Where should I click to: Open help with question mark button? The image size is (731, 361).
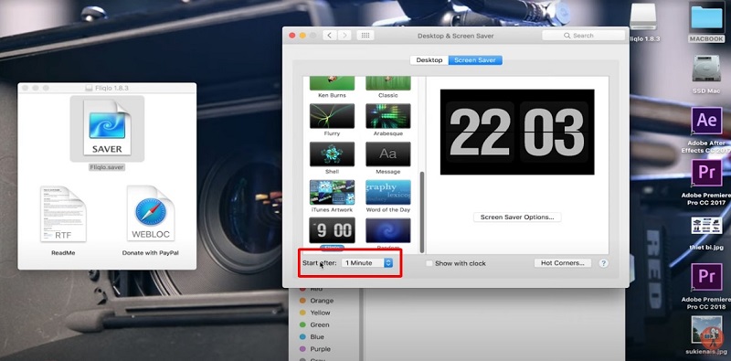(603, 263)
